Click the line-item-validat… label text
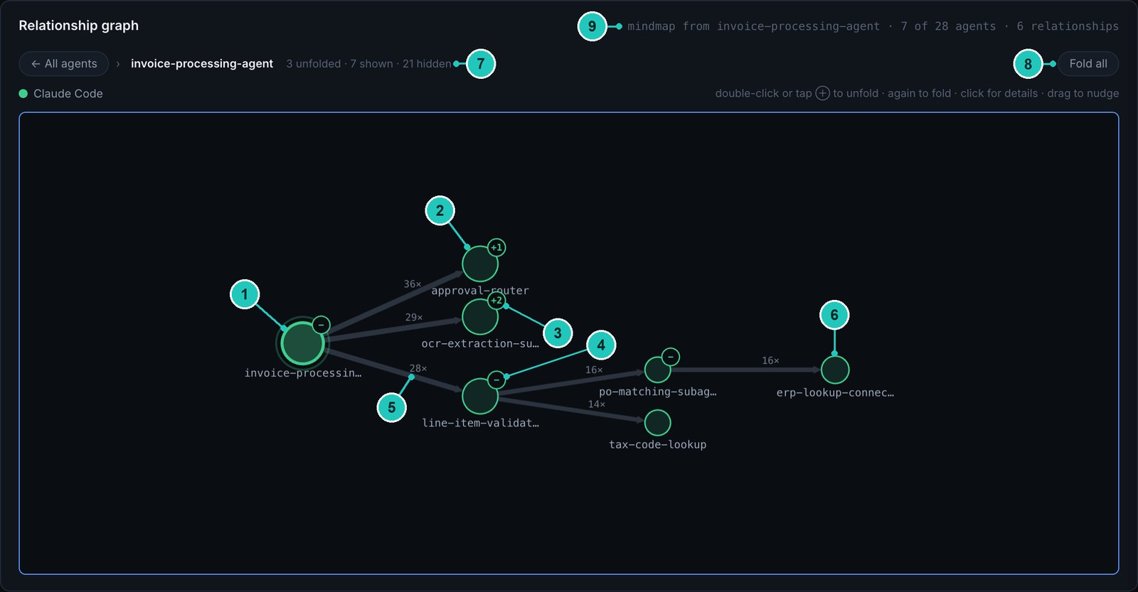Image resolution: width=1138 pixels, height=592 pixels. click(x=481, y=423)
